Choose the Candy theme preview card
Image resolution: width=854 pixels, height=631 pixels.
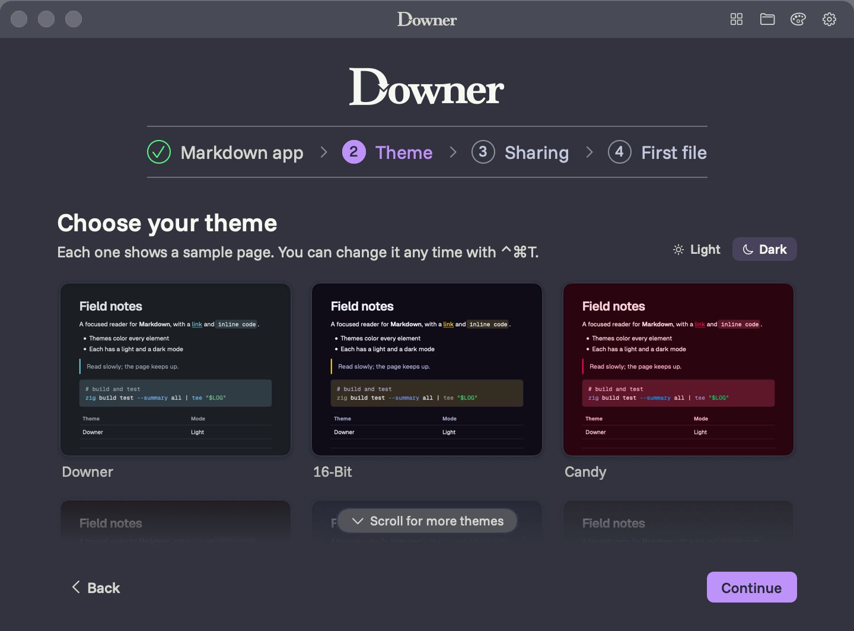(678, 369)
